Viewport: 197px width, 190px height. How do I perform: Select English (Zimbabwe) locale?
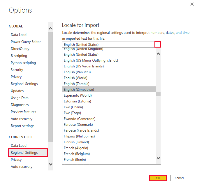pyautogui.click(x=109, y=90)
